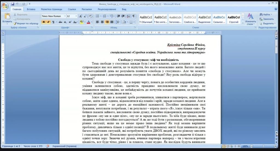Toggle strikethrough abc formatting
Screen dimensions: 280x151
click(60, 22)
